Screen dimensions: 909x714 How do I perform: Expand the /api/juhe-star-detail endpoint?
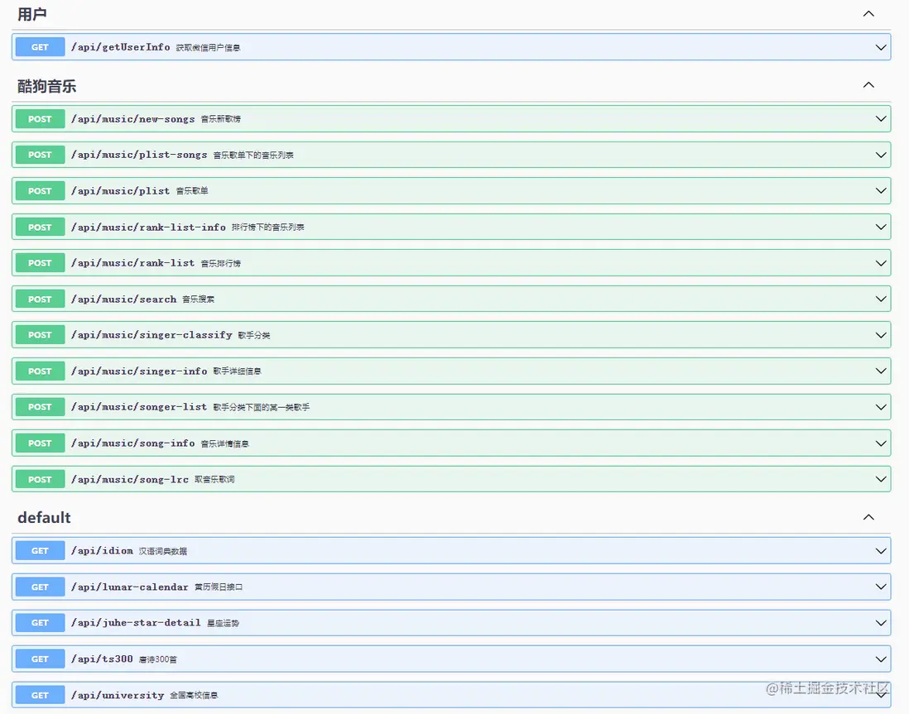pyautogui.click(x=880, y=622)
